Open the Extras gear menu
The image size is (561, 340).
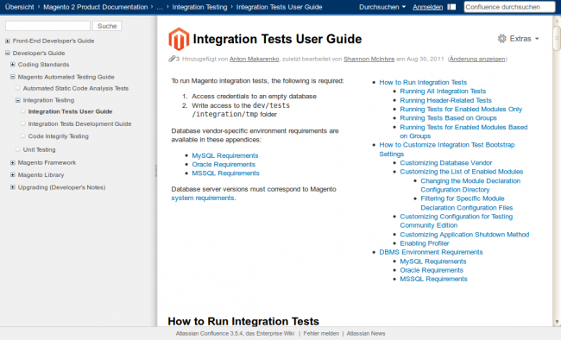(518, 39)
